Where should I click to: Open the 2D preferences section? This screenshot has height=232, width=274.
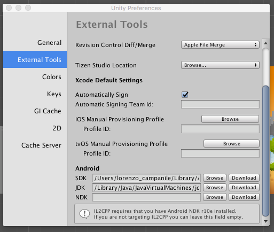pyautogui.click(x=57, y=128)
